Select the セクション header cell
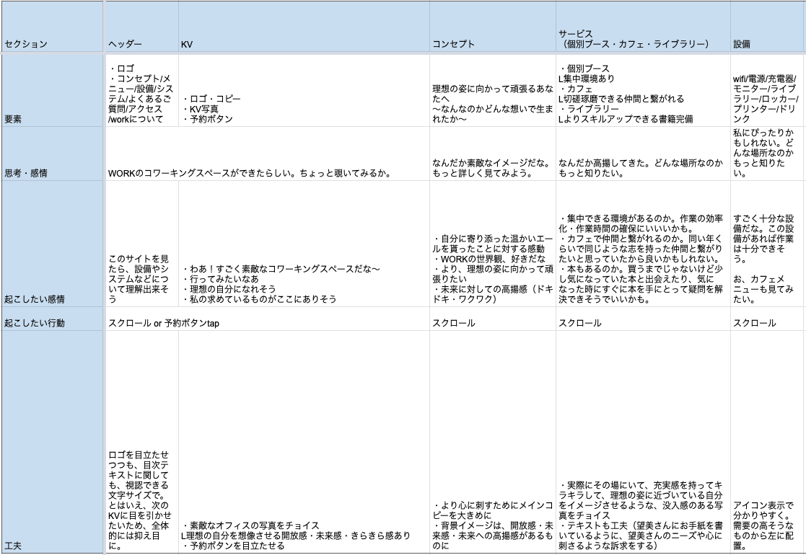 (x=52, y=29)
